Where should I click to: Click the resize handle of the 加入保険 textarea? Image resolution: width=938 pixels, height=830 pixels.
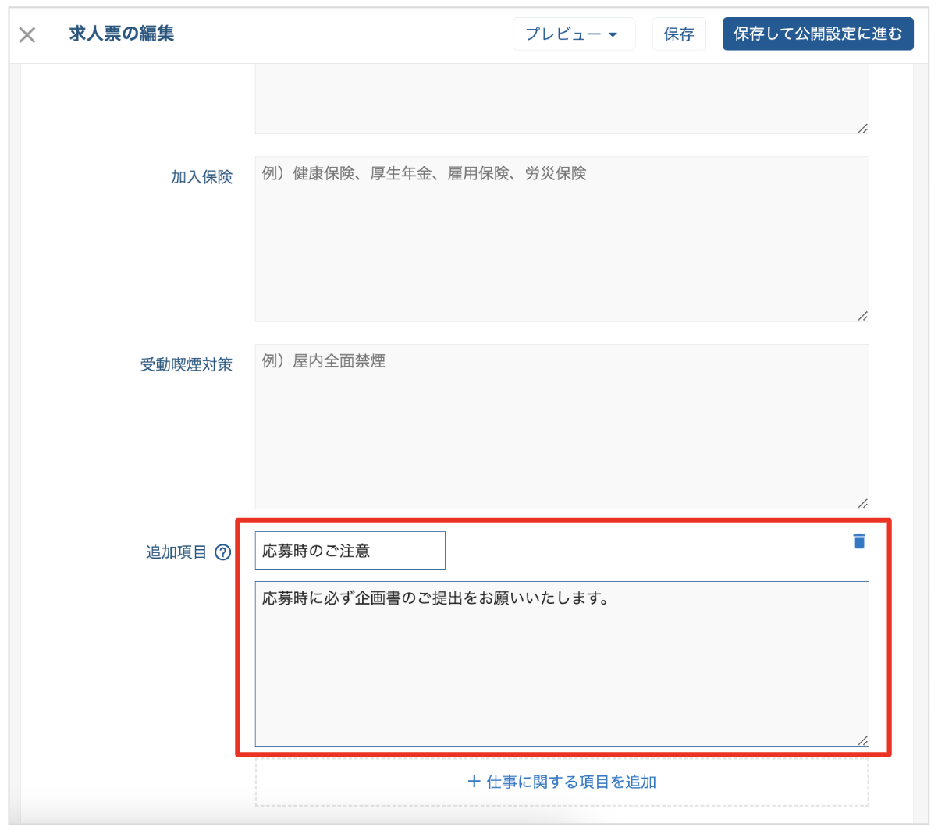(x=862, y=316)
